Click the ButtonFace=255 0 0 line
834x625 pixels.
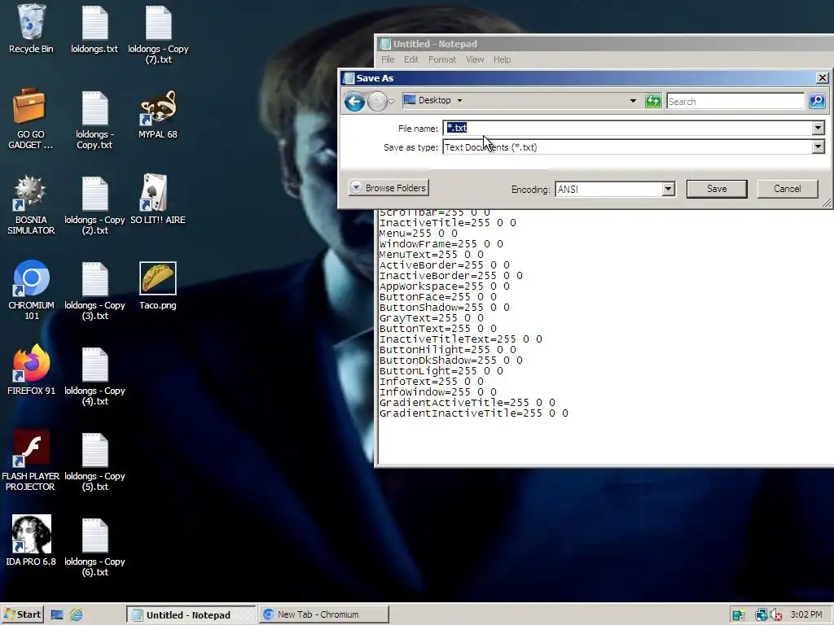coord(437,296)
